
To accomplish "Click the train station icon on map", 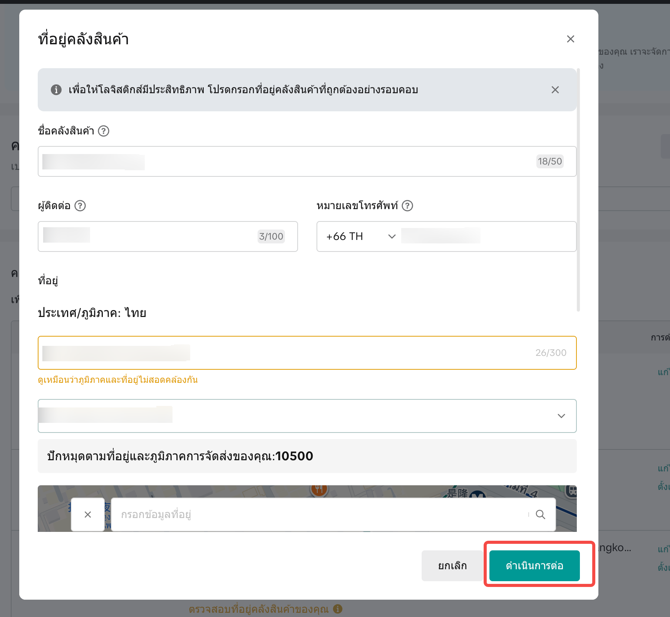I will [572, 491].
